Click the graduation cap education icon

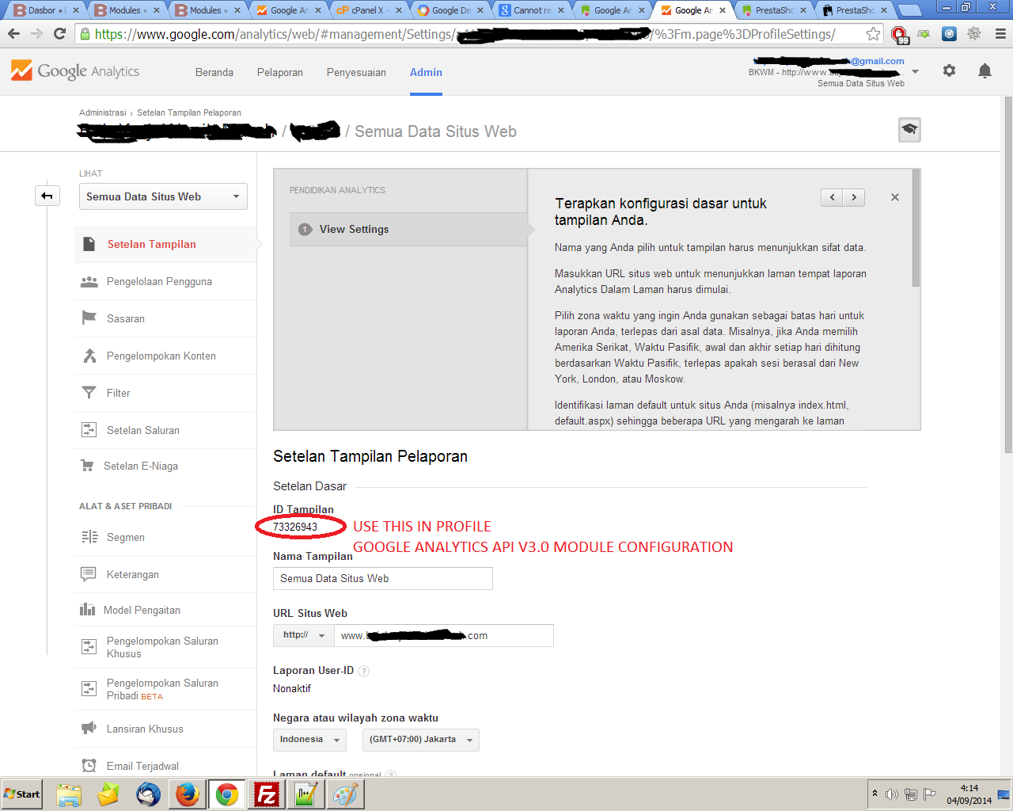(x=909, y=129)
